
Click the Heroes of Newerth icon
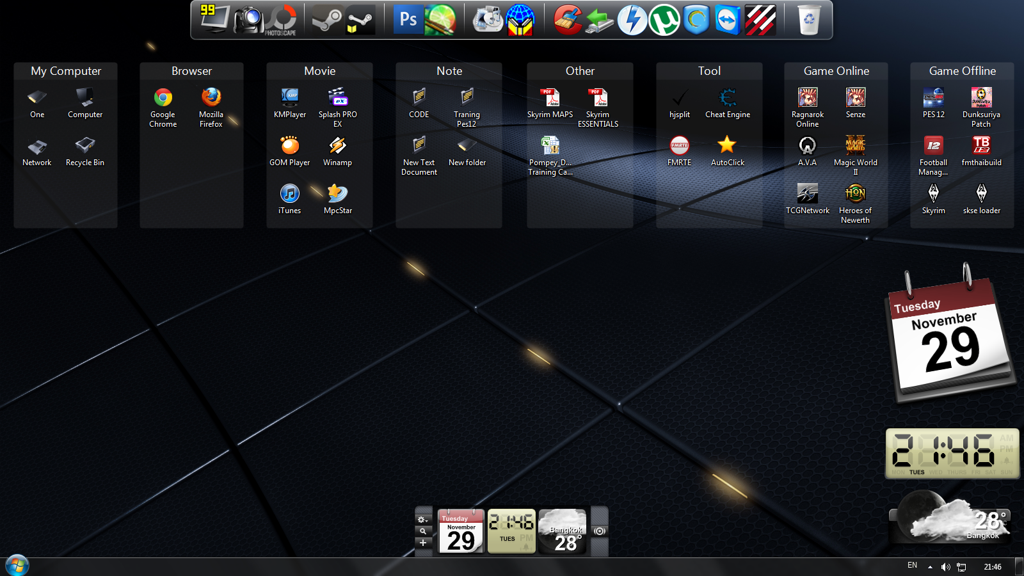point(856,204)
